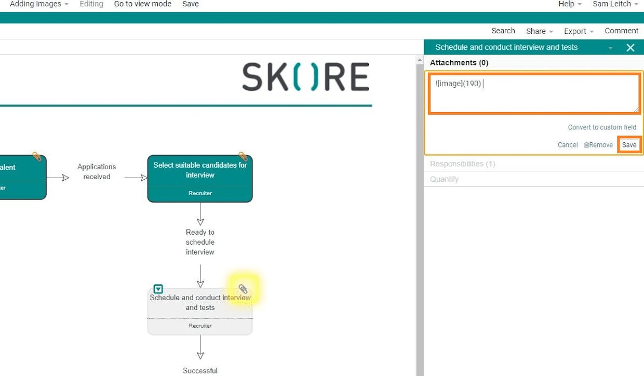Switch using Go to view mode

point(143,4)
